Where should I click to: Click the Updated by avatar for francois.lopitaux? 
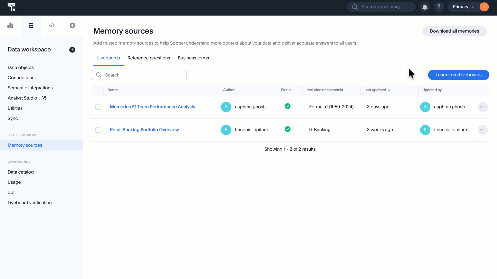[x=425, y=130]
